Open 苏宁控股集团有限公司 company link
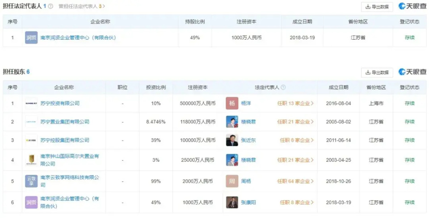This screenshot has height=218, width=429. pyautogui.click(x=65, y=140)
